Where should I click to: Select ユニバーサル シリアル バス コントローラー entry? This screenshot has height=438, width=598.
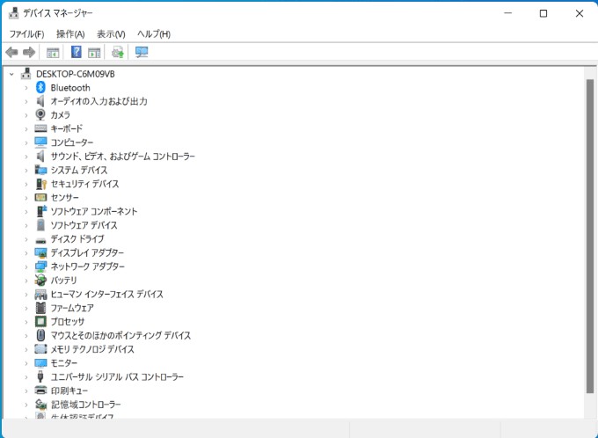click(117, 376)
